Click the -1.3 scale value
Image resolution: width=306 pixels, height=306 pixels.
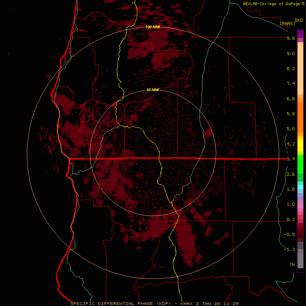tap(289, 250)
